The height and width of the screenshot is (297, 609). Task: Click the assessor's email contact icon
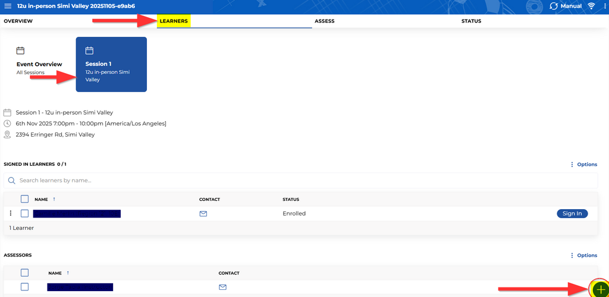pyautogui.click(x=223, y=287)
